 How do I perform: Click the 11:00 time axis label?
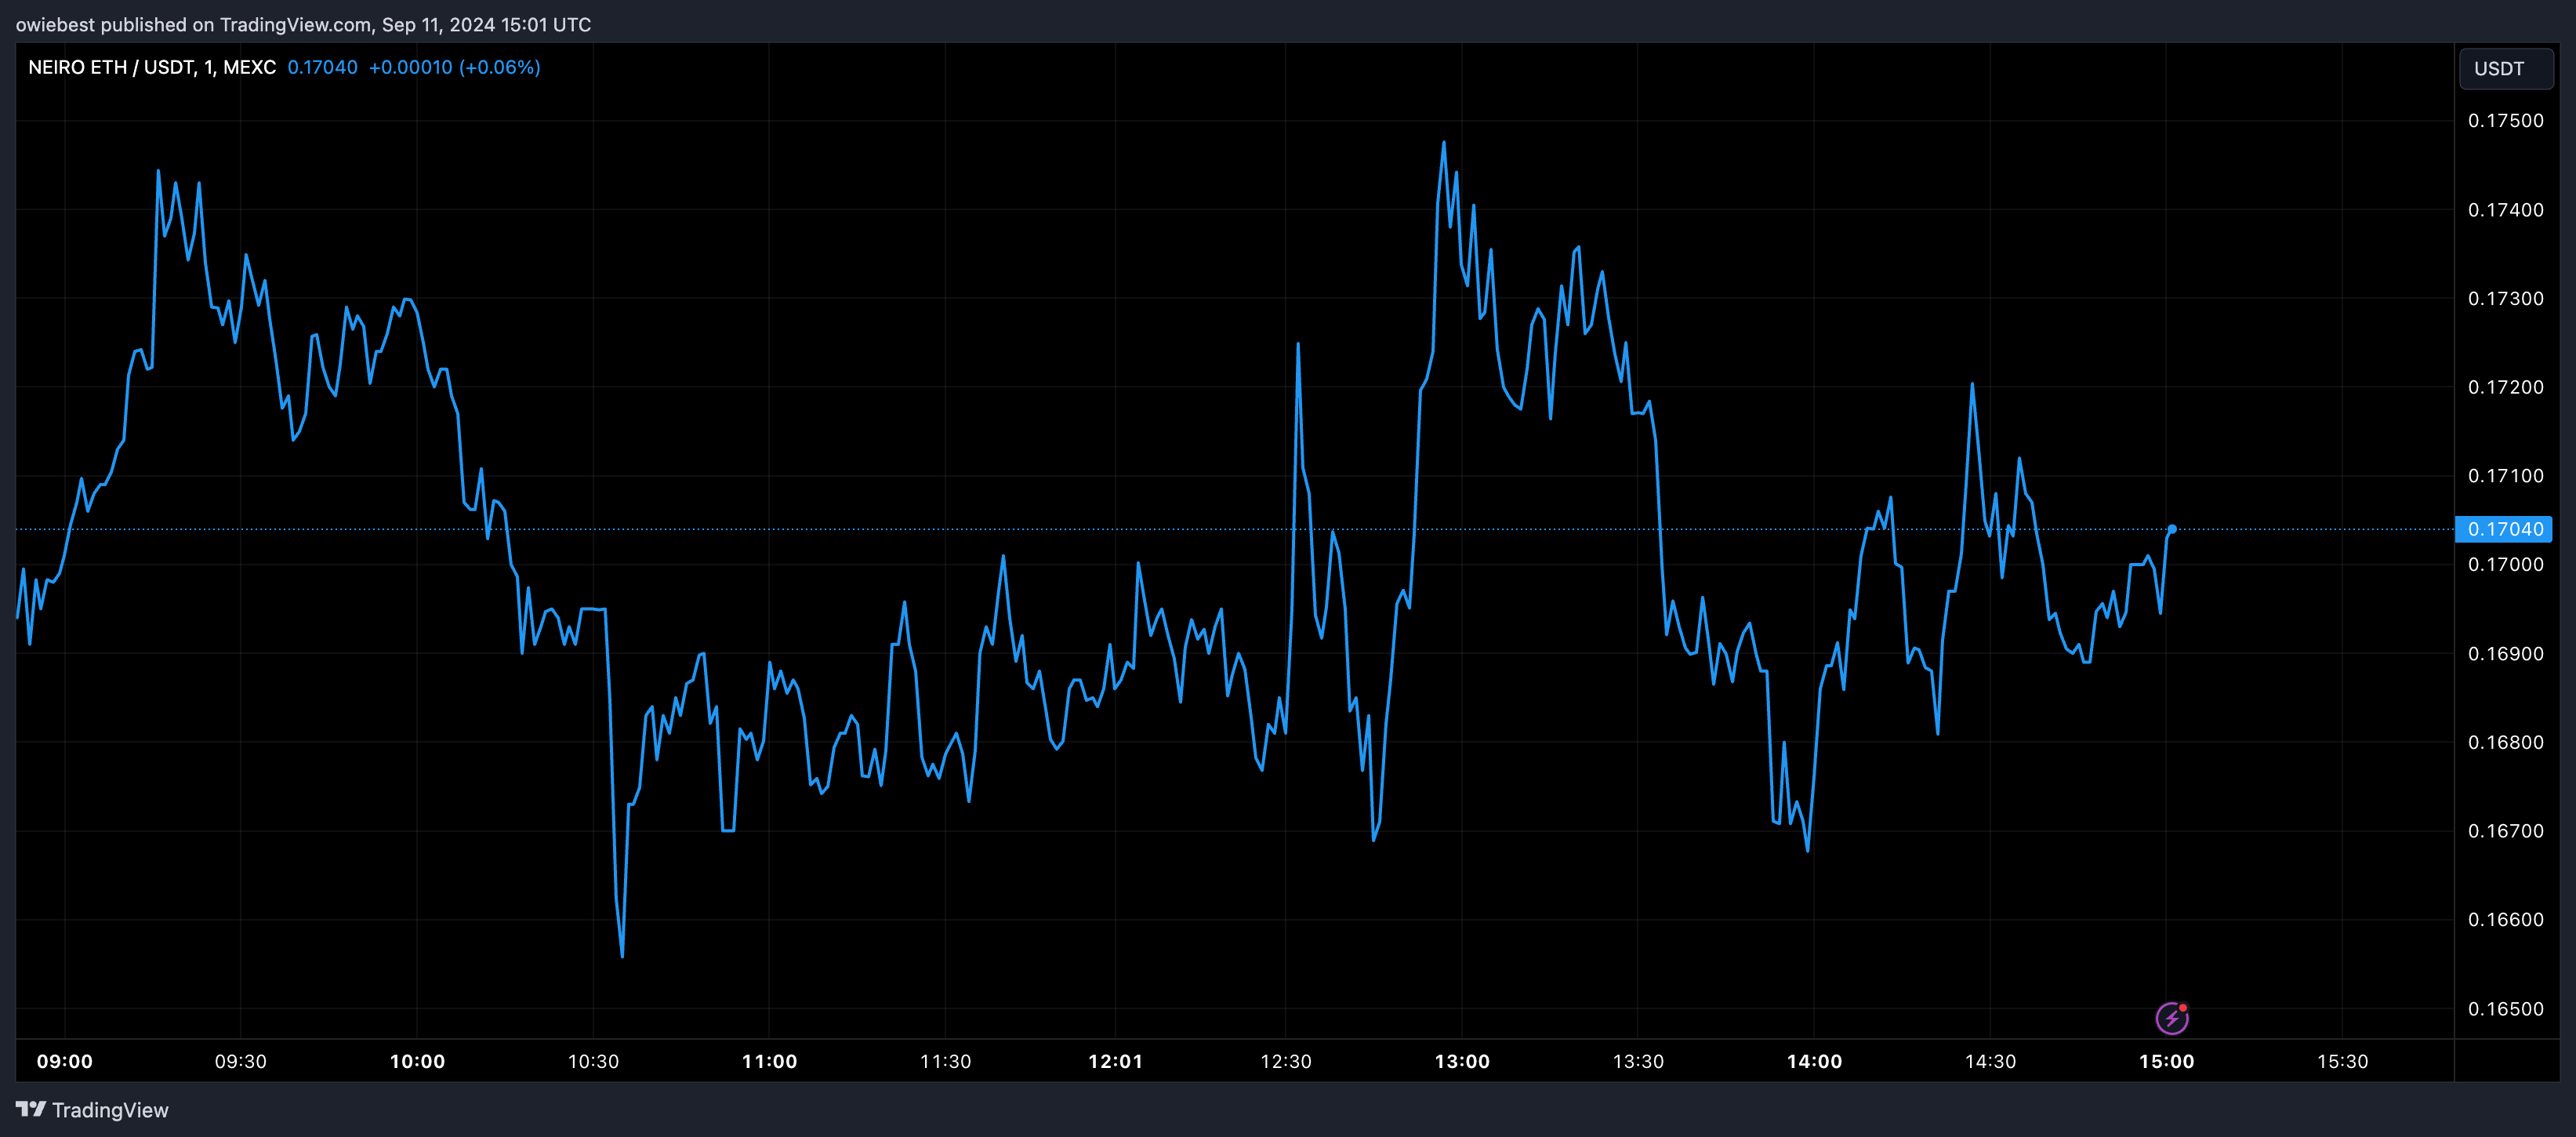tap(769, 1061)
